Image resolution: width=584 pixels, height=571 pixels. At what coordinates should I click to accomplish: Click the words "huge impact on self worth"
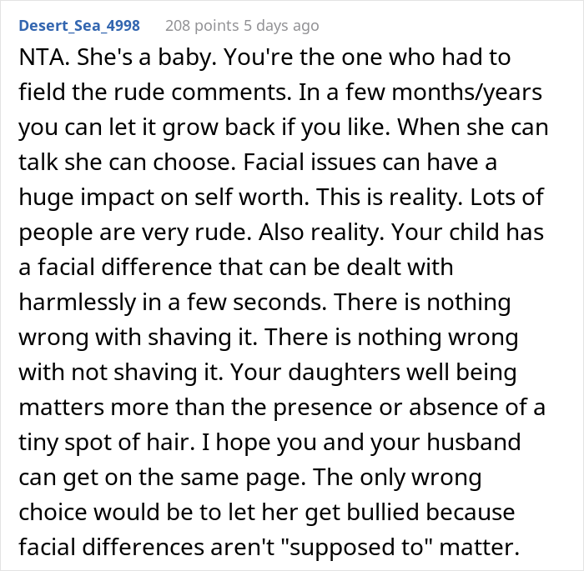point(164,198)
